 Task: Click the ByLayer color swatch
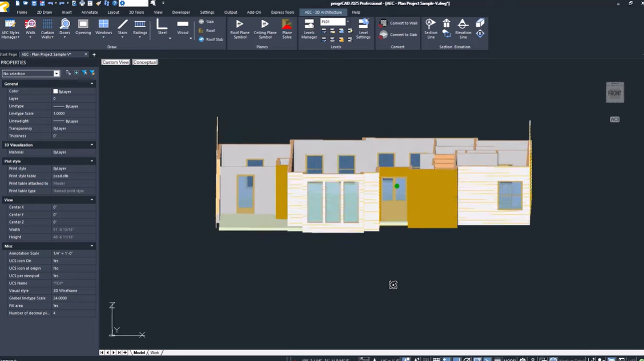tap(55, 91)
